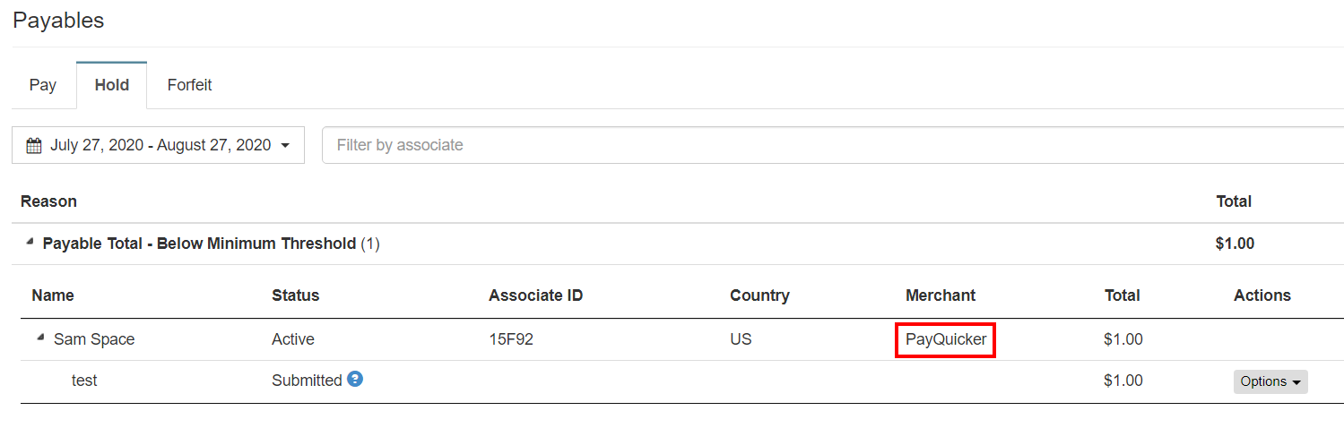Screen dimensions: 1344x445
Task: Click the Associate ID column header
Action: (x=535, y=295)
